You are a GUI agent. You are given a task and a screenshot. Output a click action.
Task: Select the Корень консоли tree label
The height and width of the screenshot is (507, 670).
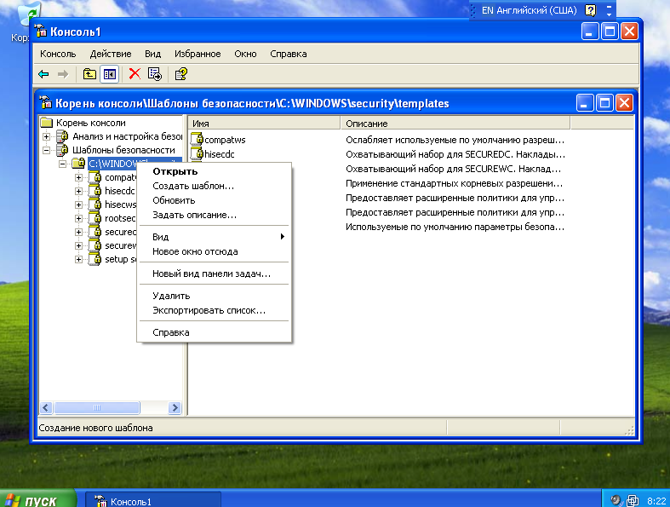[91, 123]
